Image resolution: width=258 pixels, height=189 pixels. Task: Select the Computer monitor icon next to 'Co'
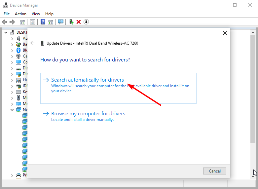tap(18, 62)
